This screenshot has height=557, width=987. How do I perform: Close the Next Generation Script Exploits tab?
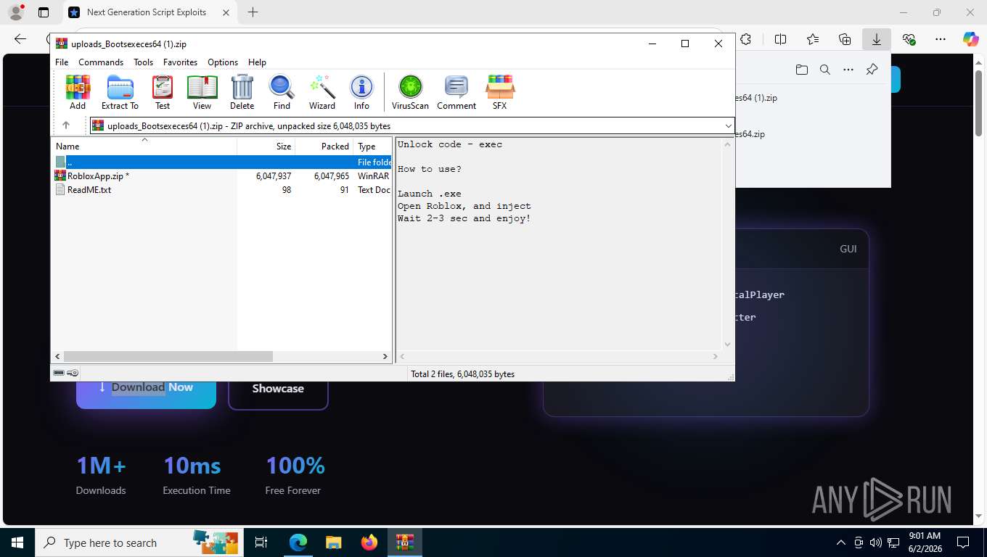[x=226, y=12]
